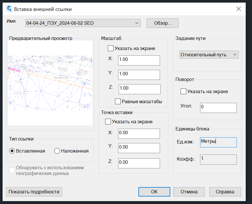Click the Точка вставки X field
This screenshot has width=252, height=204.
click(139, 134)
